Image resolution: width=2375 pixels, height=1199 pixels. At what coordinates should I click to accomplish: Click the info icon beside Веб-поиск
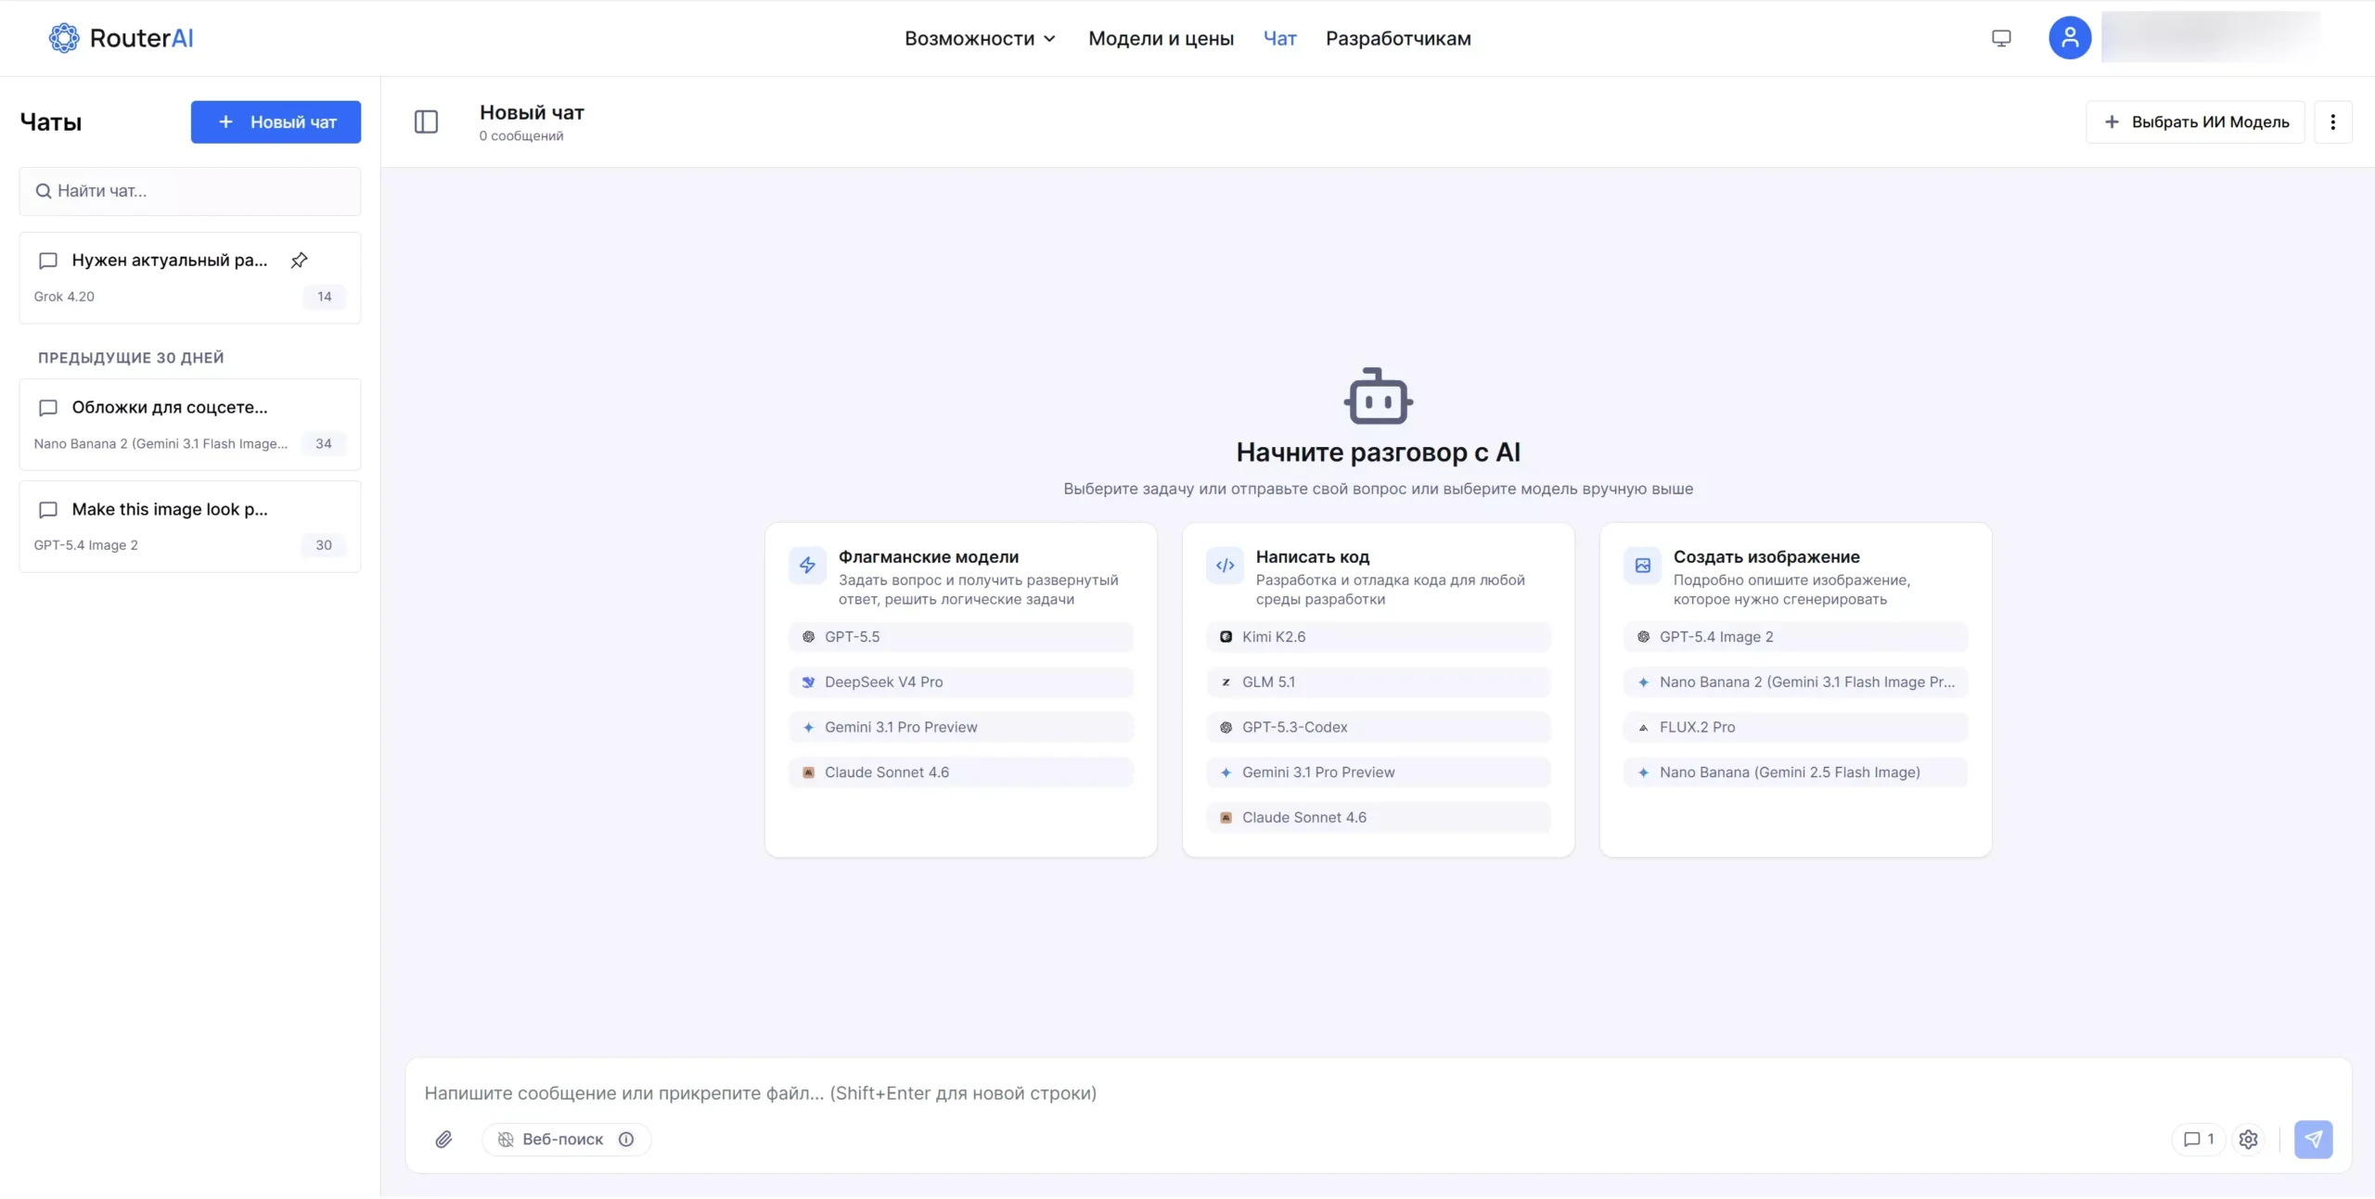tap(626, 1139)
